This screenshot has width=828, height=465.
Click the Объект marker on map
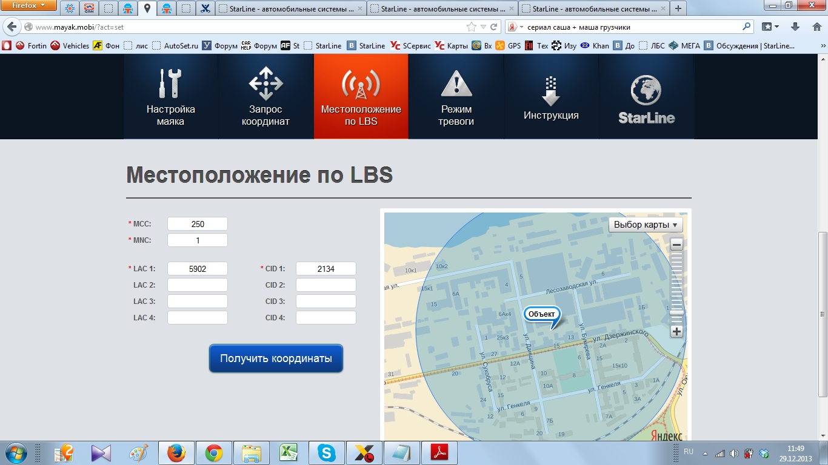(x=541, y=314)
